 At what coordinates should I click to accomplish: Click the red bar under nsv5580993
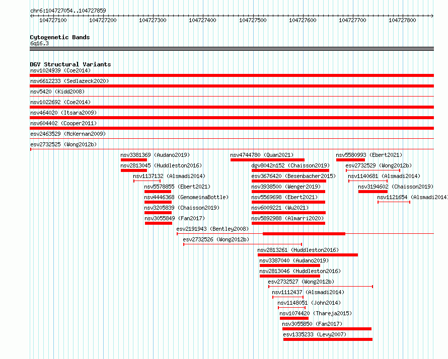click(350, 160)
